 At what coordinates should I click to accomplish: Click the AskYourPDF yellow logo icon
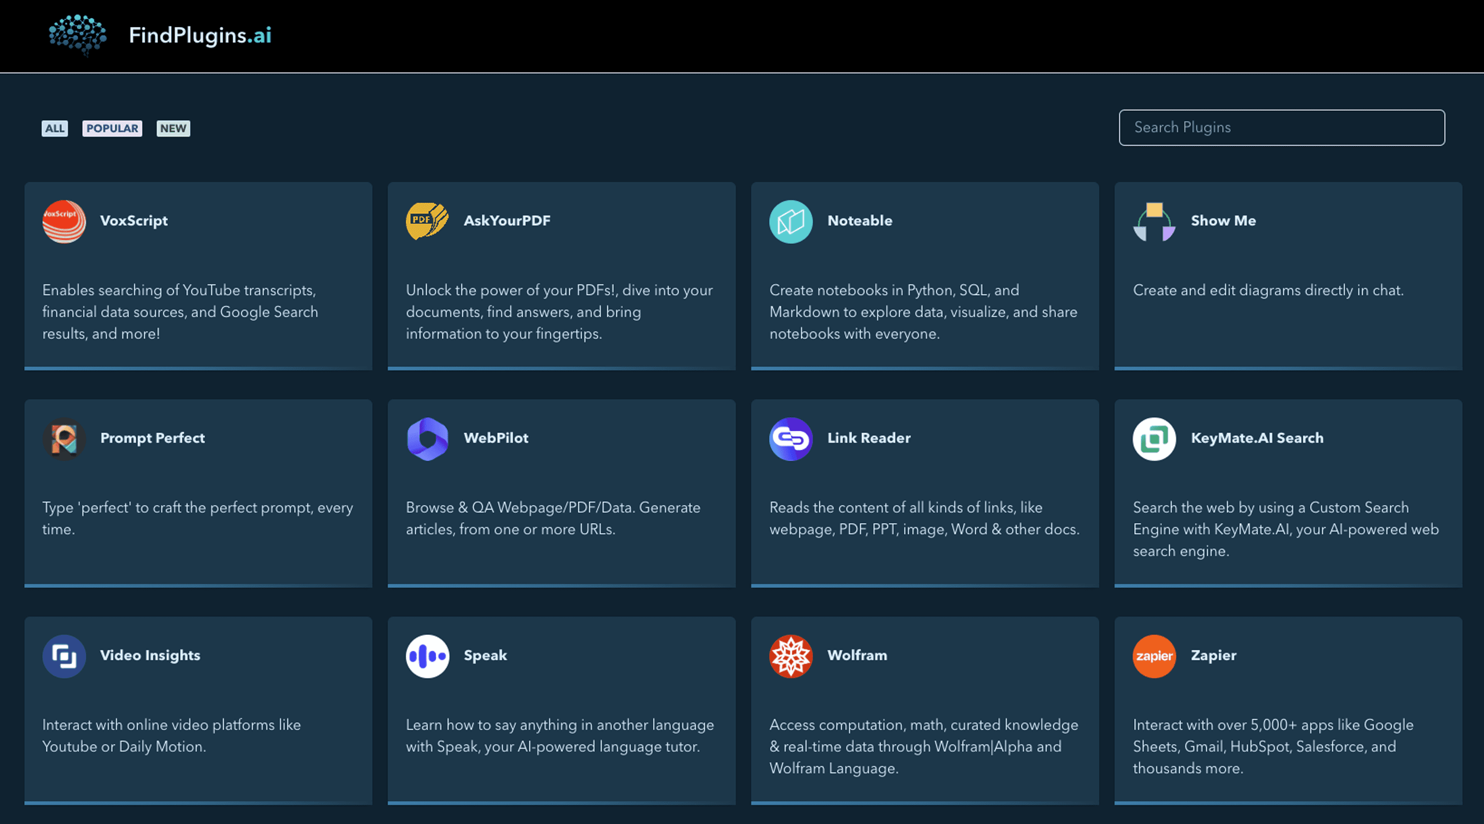[428, 221]
